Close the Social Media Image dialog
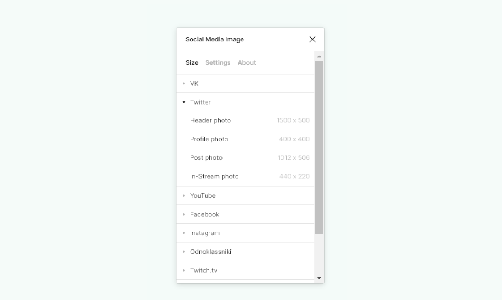The image size is (502, 300). tap(313, 39)
